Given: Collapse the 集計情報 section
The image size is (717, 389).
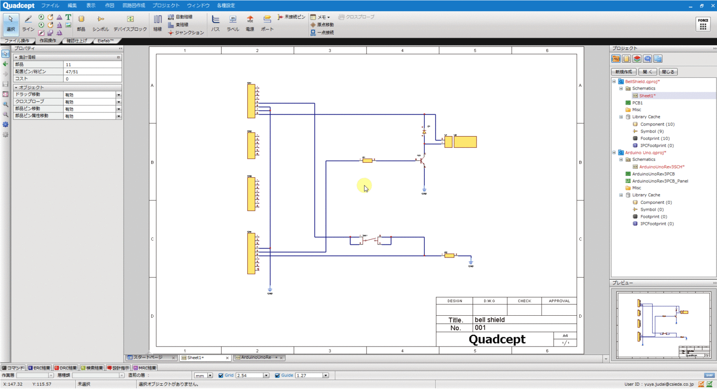Looking at the screenshot, I should pyautogui.click(x=16, y=57).
